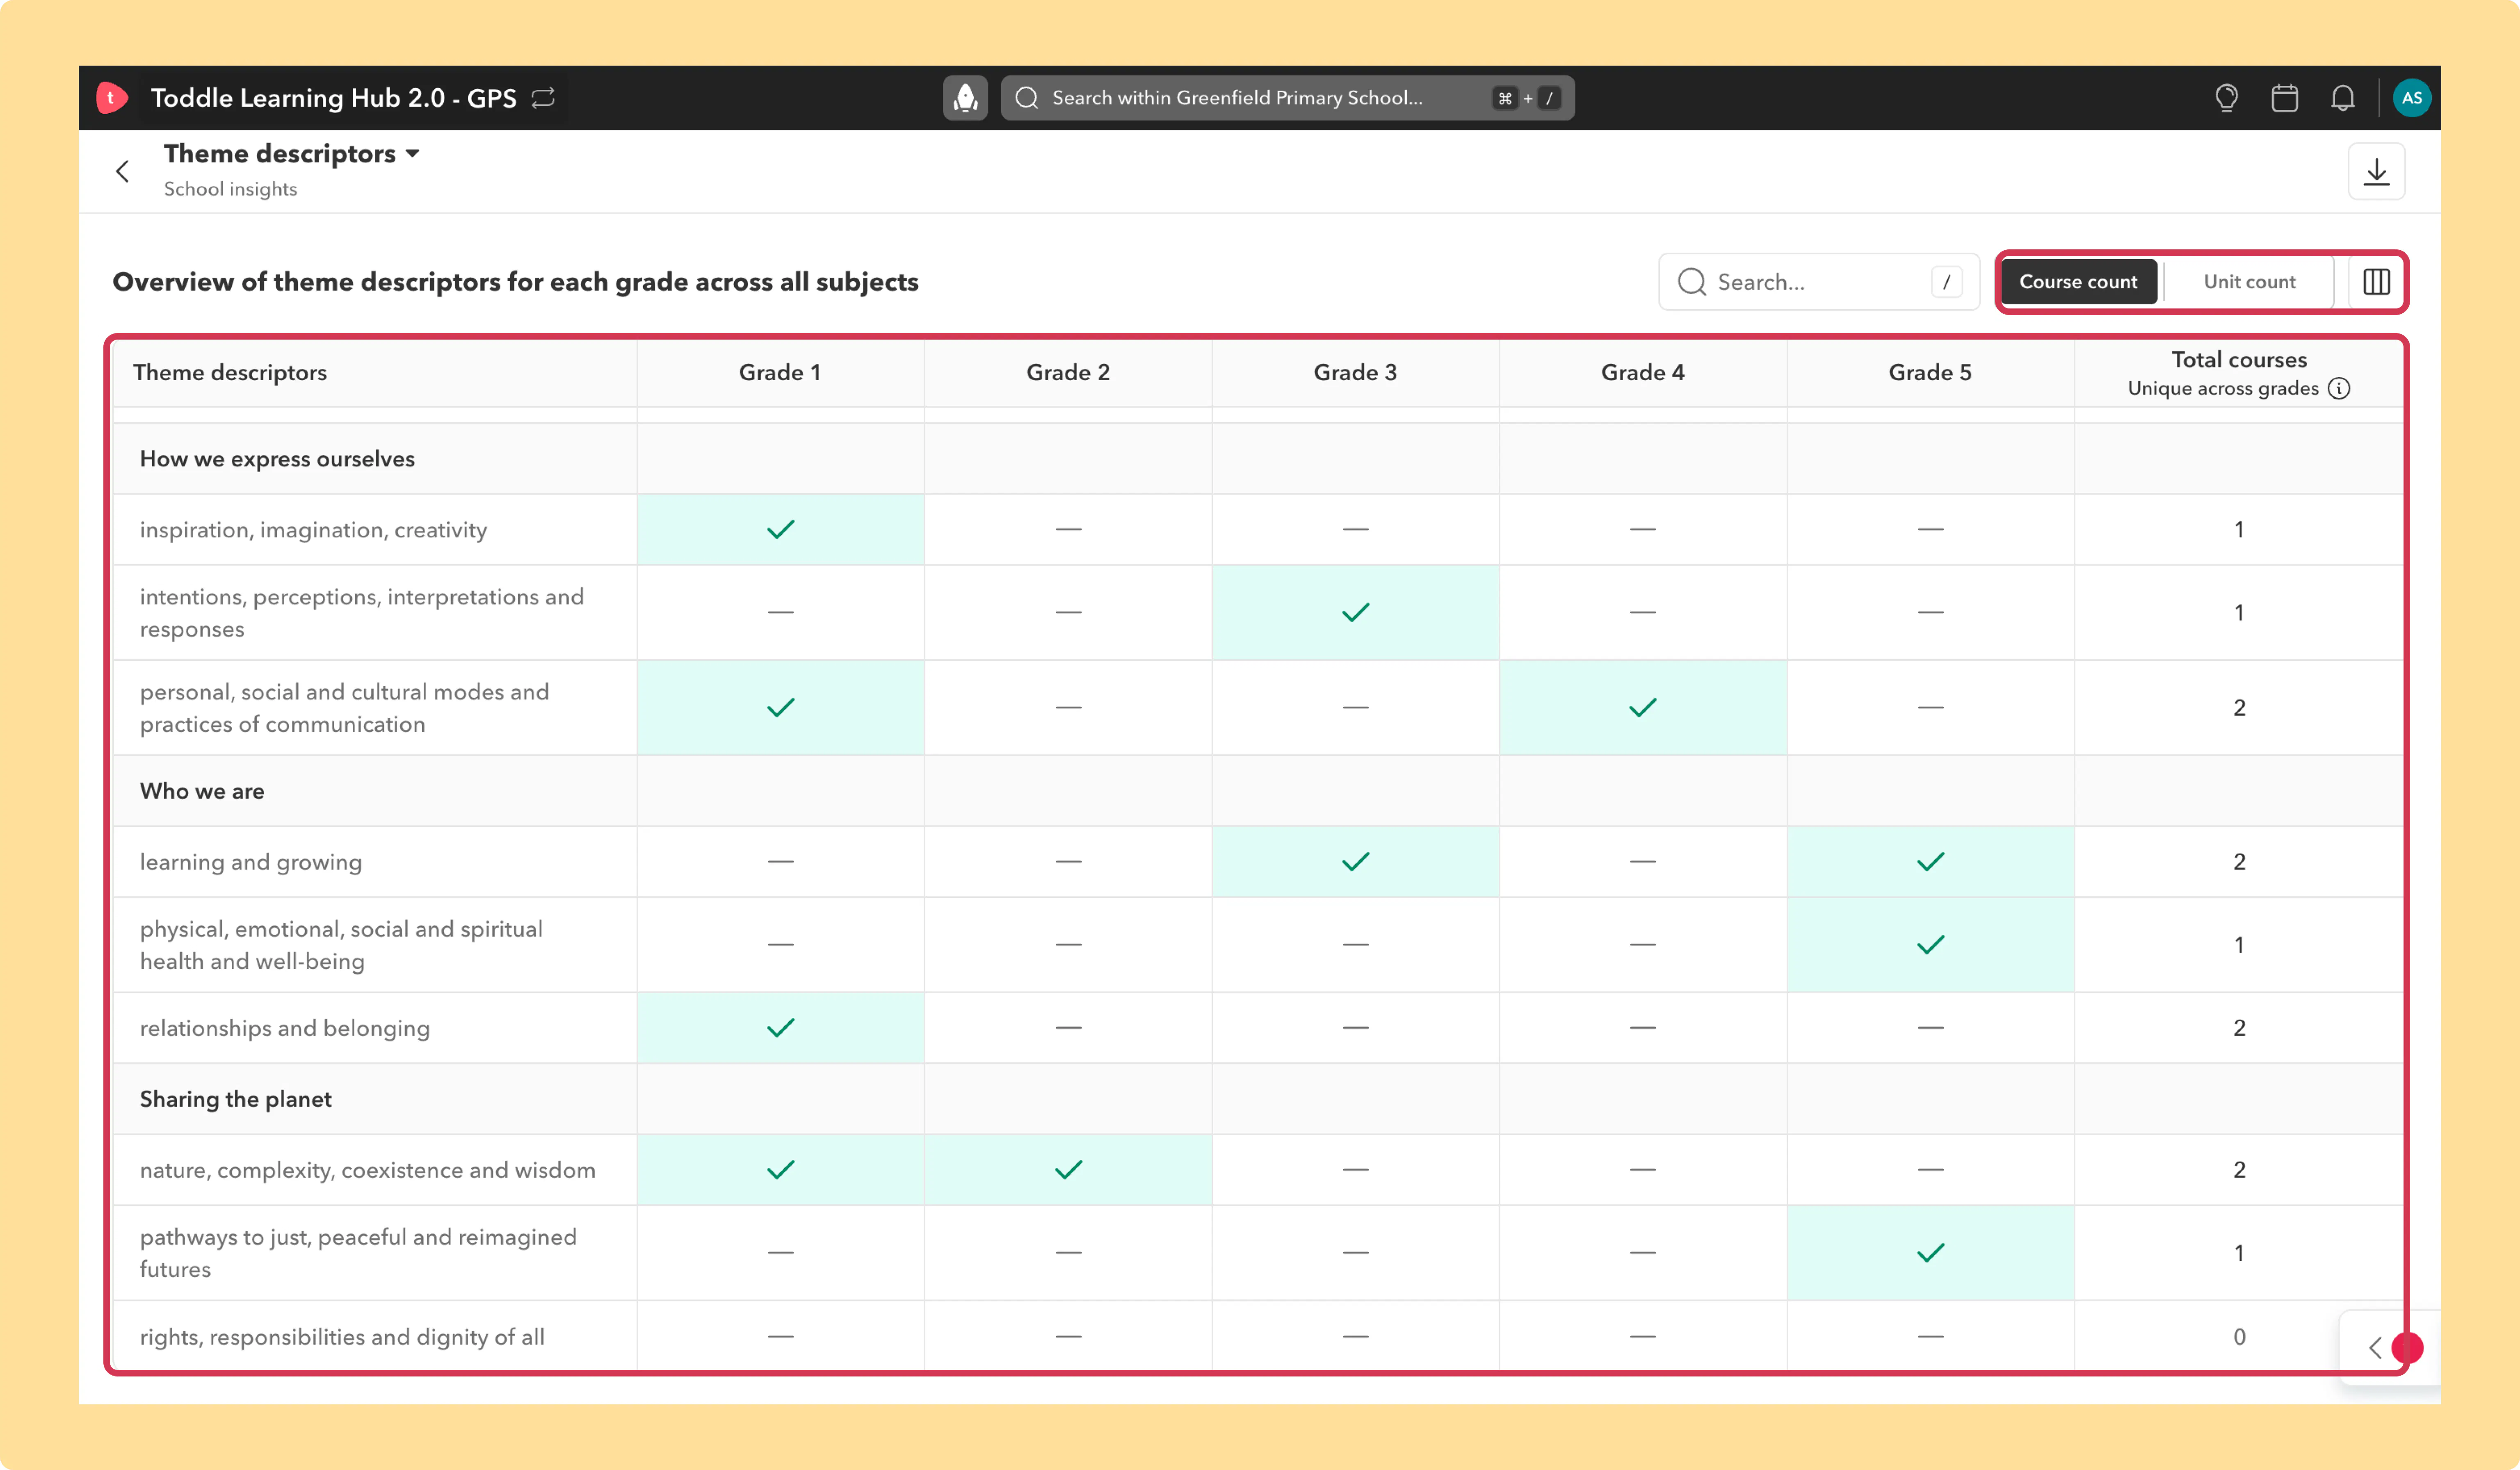Click total count for nature, complexity row

(2239, 1170)
